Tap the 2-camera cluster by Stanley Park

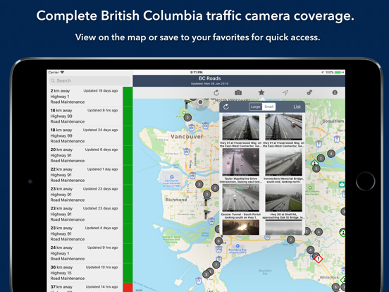(187, 117)
